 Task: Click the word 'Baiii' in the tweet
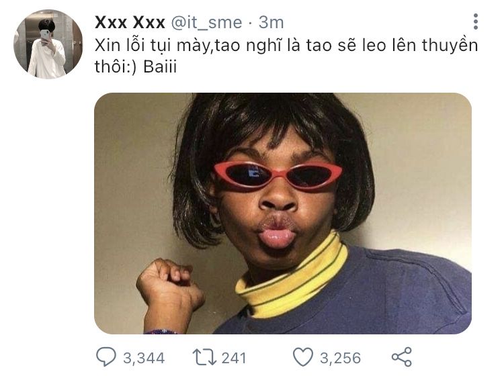coord(160,66)
